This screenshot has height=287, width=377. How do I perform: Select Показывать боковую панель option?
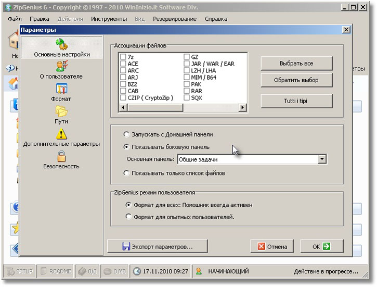point(126,147)
